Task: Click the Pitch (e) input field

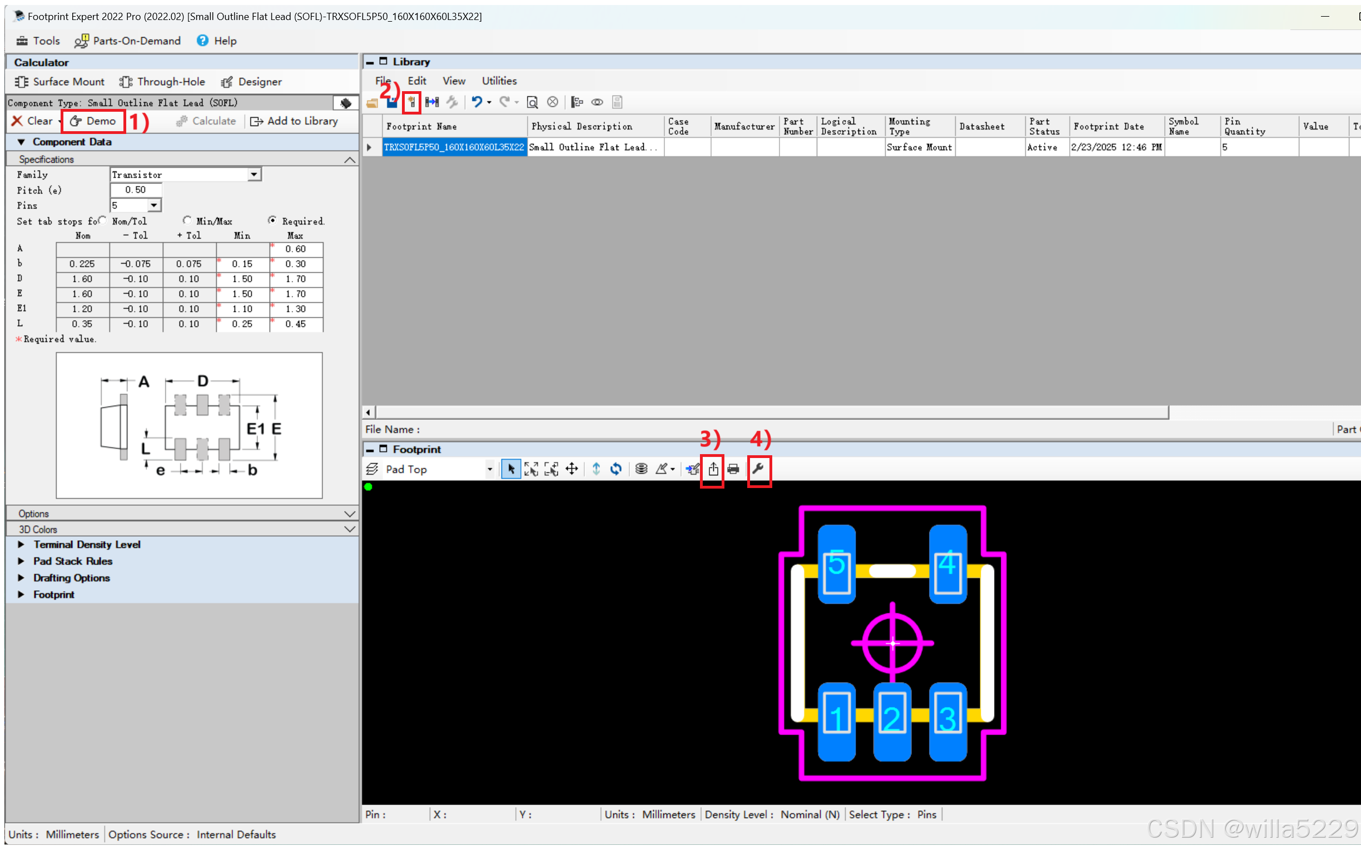Action: 136,190
